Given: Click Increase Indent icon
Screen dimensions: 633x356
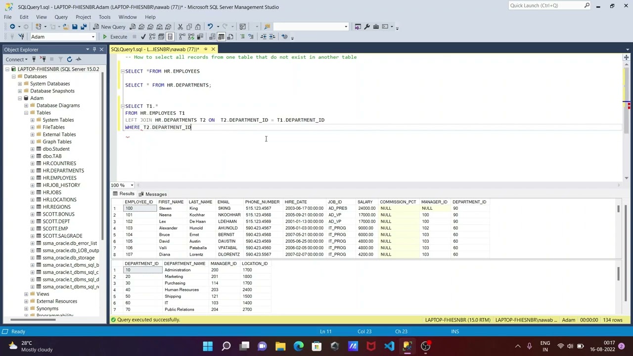Looking at the screenshot, I should [x=272, y=37].
